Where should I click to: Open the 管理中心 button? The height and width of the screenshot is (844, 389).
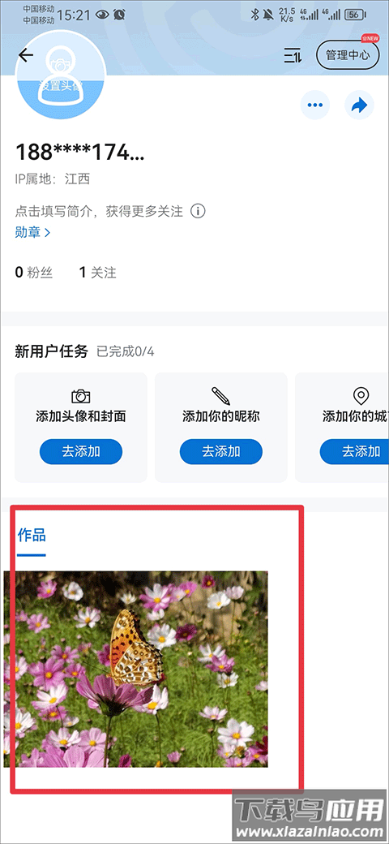(348, 55)
